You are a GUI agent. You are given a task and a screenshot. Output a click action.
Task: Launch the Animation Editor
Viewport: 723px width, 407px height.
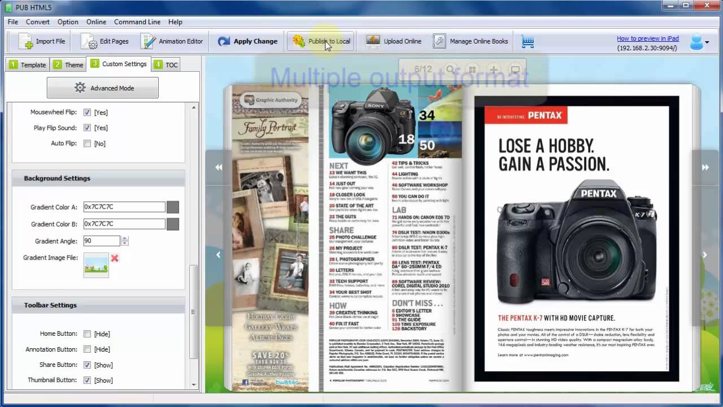click(x=172, y=41)
